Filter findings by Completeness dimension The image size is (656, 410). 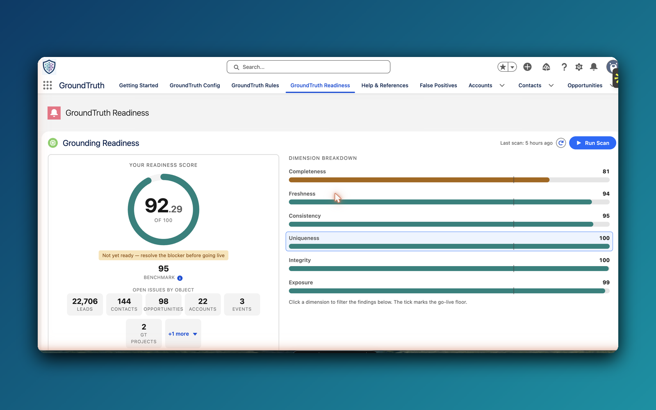pyautogui.click(x=449, y=175)
